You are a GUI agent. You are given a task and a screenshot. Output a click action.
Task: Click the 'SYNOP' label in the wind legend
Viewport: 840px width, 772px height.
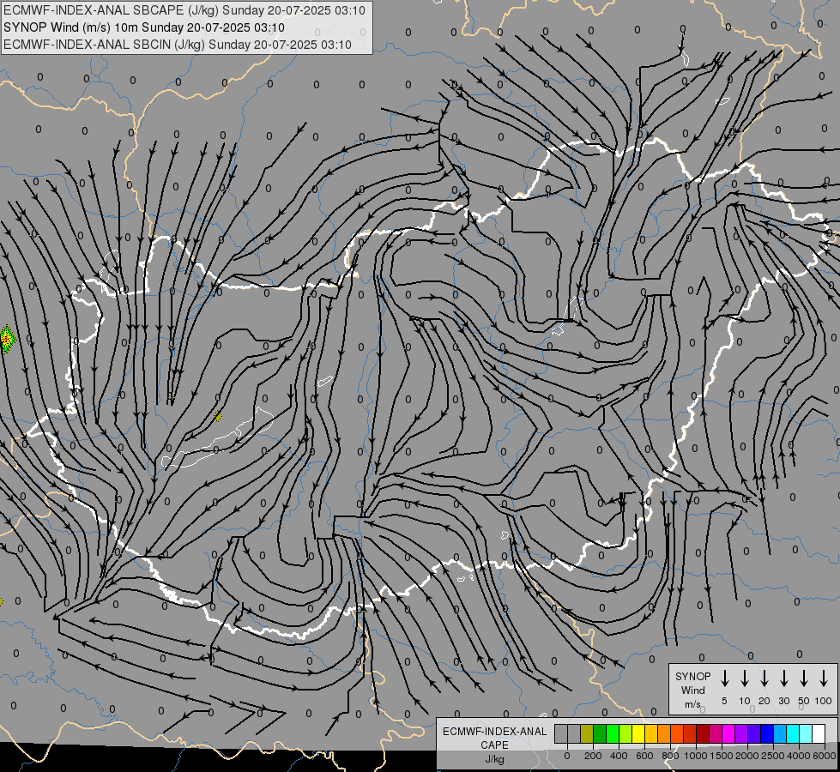coord(692,676)
